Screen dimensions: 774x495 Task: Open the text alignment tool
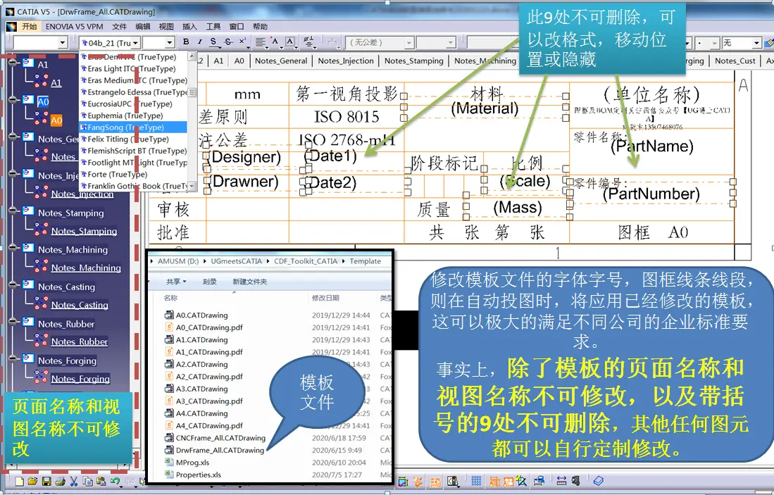point(261,42)
